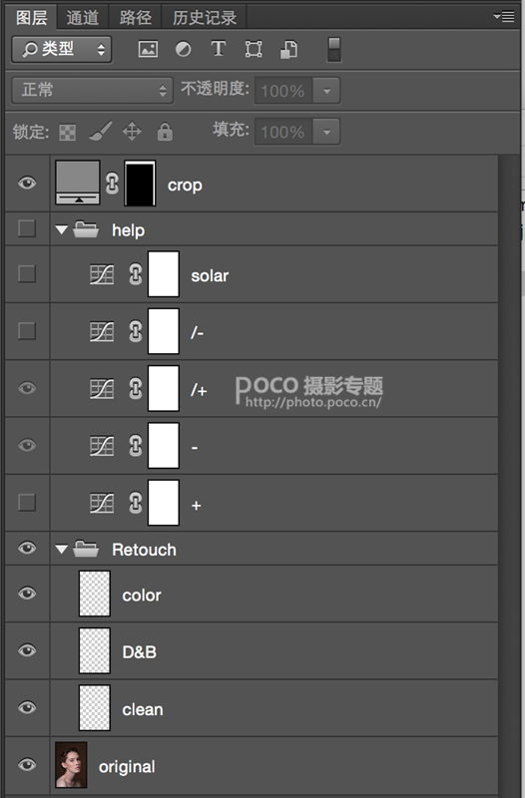Filter for type layers T icon
525x798 pixels.
pyautogui.click(x=219, y=49)
